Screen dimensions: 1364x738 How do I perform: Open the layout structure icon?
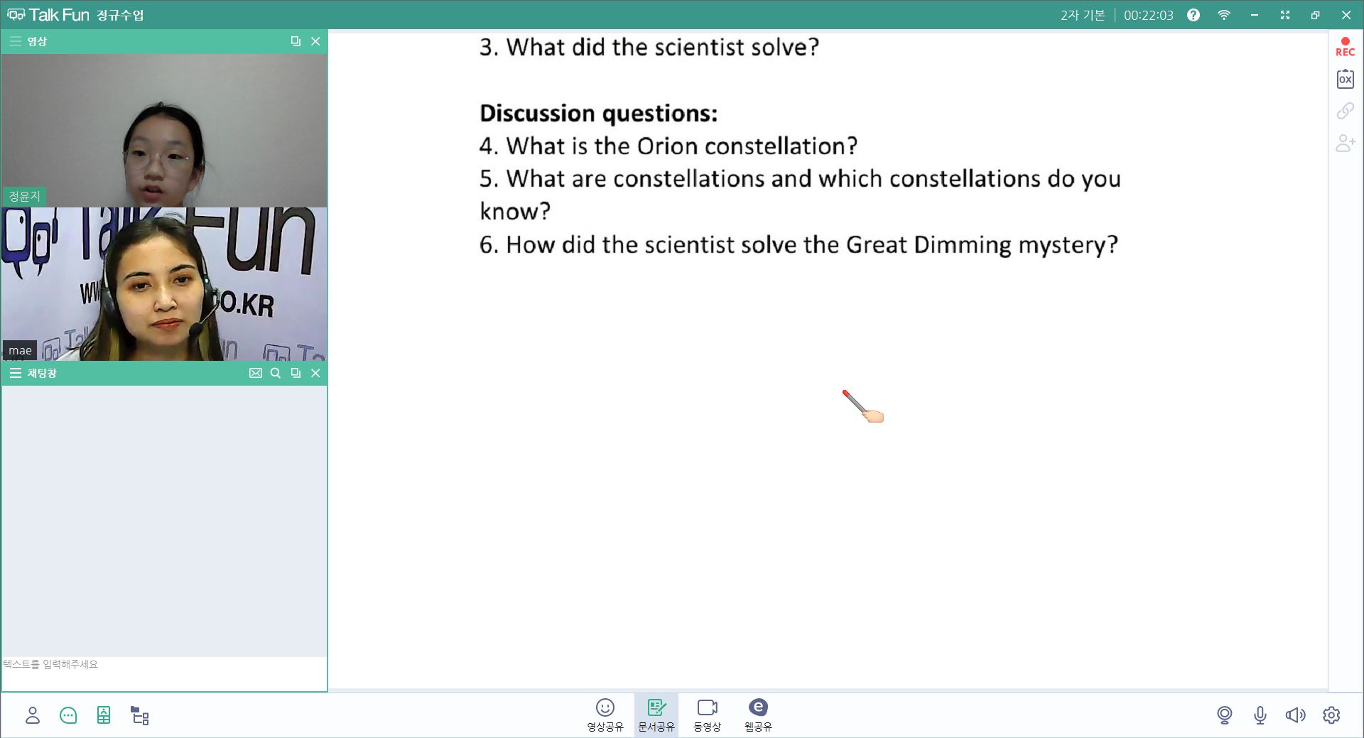tap(140, 715)
